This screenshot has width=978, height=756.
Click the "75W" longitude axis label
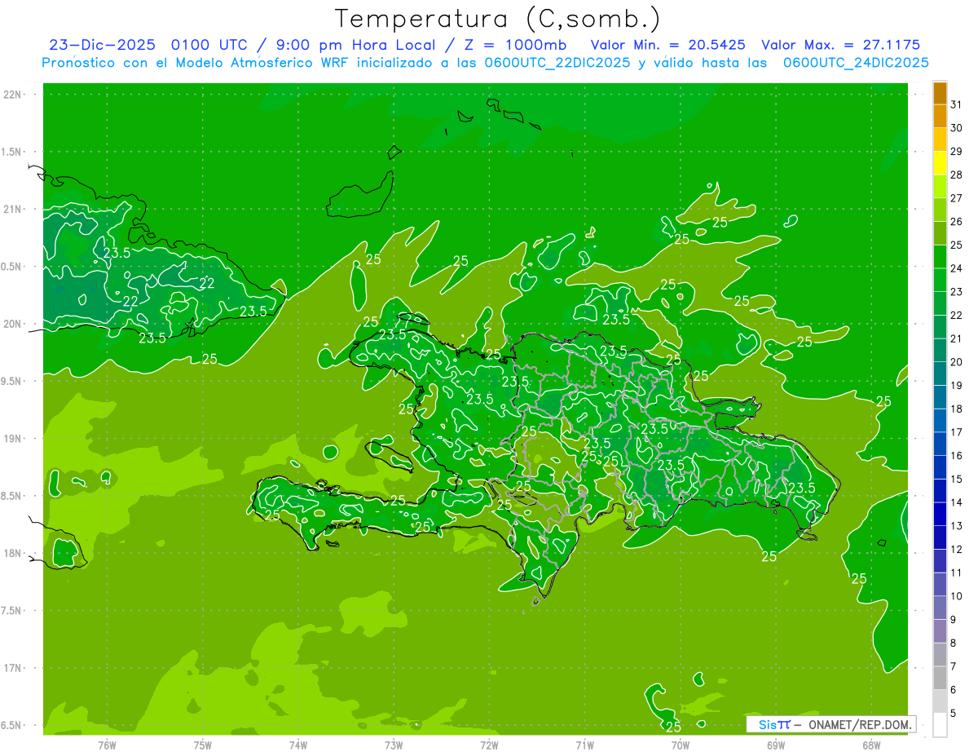[x=203, y=745]
